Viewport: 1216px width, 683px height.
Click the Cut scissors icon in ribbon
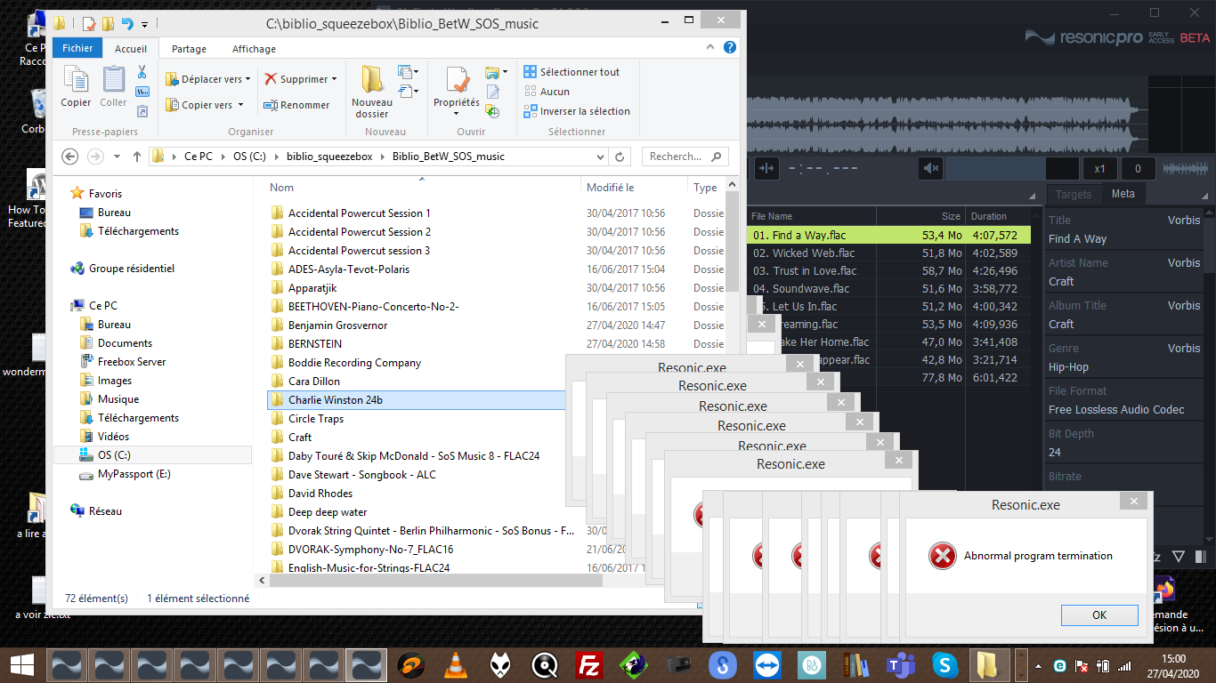(x=142, y=72)
